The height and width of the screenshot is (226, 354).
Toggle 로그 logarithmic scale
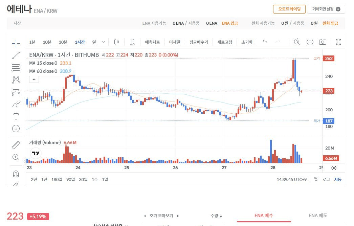326,180
